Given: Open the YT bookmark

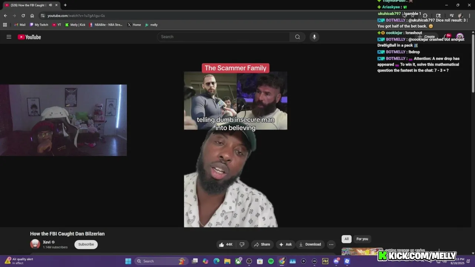Looking at the screenshot, I should point(57,25).
